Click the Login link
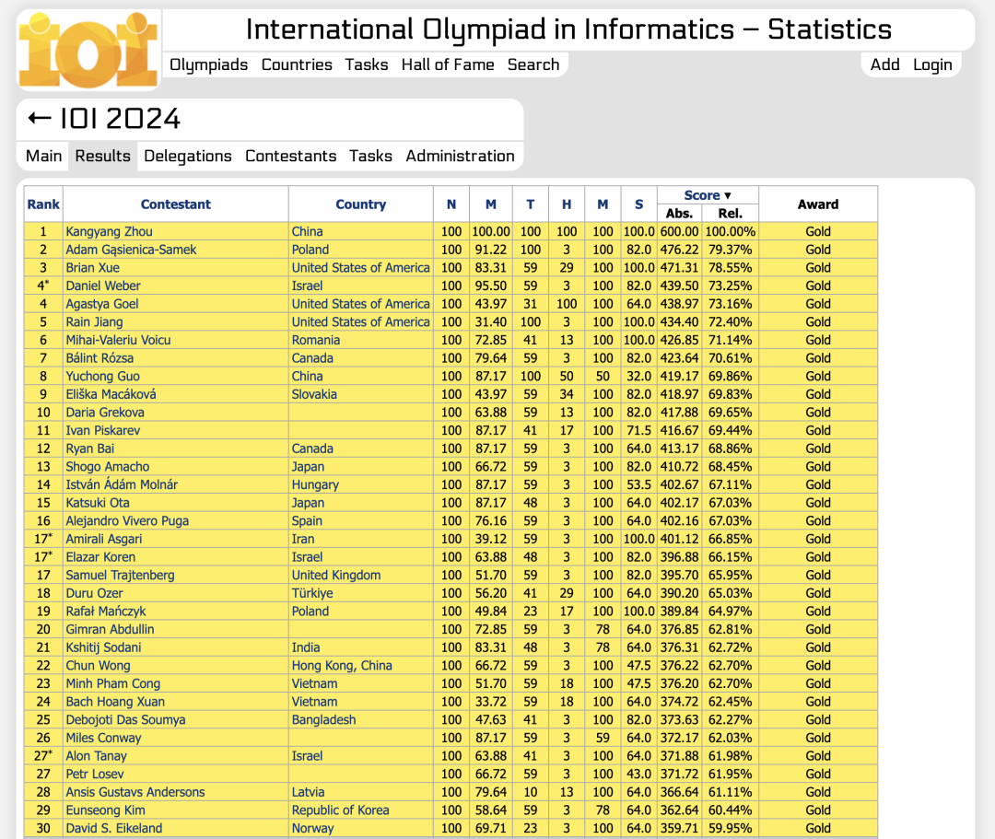The width and height of the screenshot is (995, 839). click(x=932, y=64)
